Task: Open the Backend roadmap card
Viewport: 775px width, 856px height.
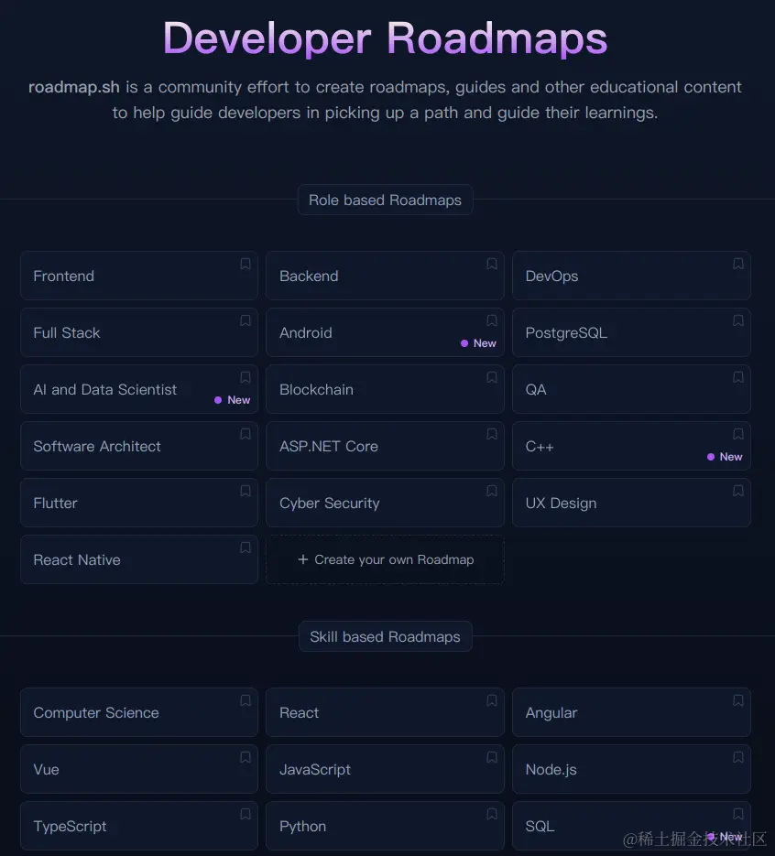Action: pos(385,276)
